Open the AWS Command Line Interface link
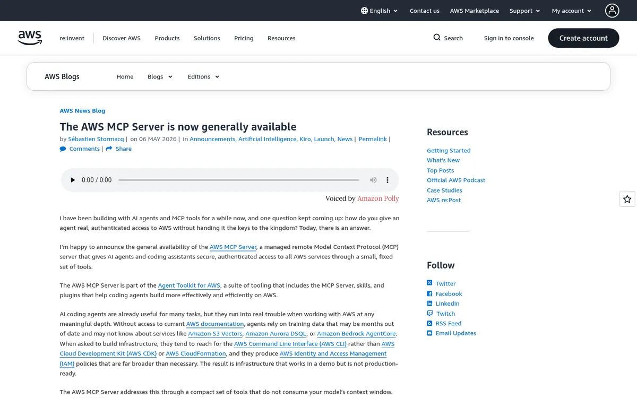This screenshot has width=637, height=398. click(x=290, y=344)
